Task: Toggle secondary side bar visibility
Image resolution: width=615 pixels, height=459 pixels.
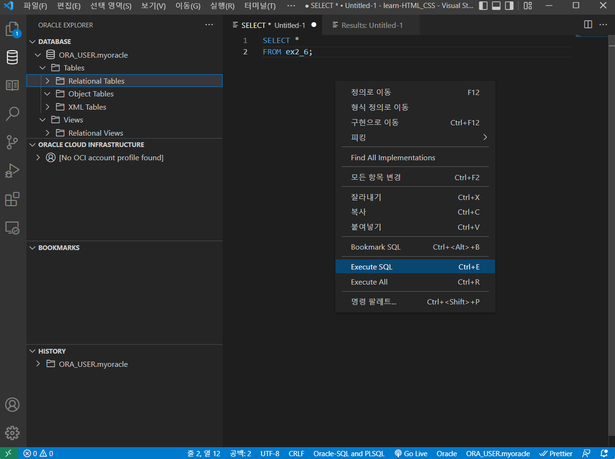Action: click(509, 6)
